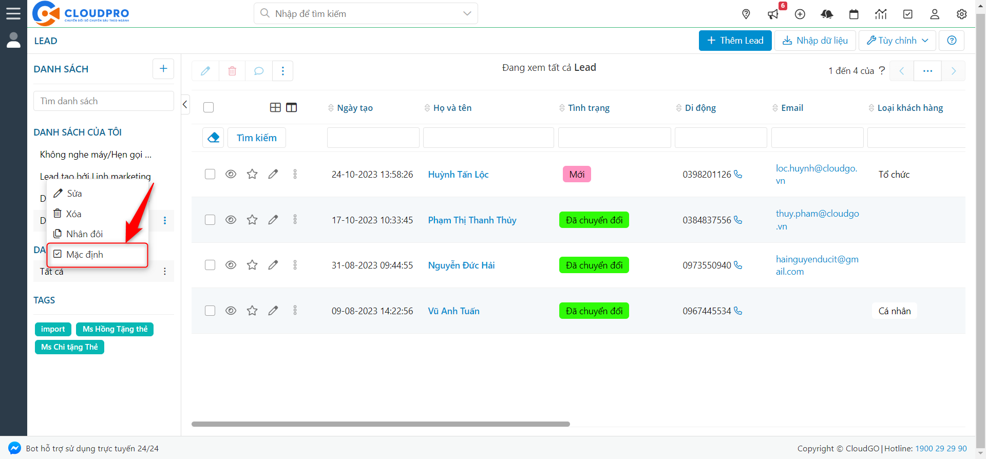
Task: Preview Huỳnh Tấn Lộc with eye icon
Action: [x=231, y=174]
